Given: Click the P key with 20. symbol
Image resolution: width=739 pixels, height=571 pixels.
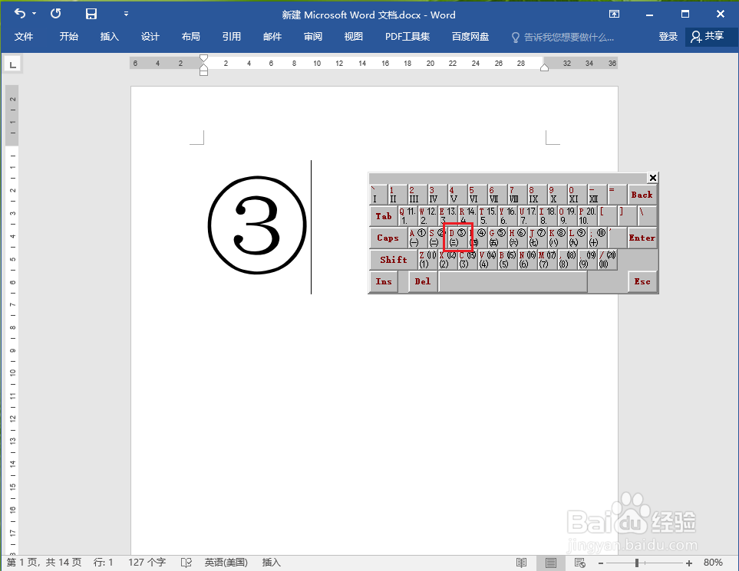Looking at the screenshot, I should pyautogui.click(x=587, y=216).
